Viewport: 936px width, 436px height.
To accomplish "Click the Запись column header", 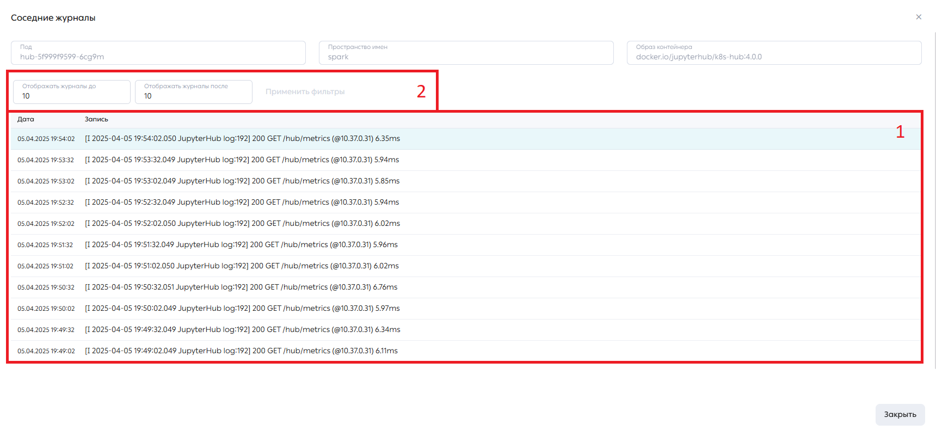I will click(96, 119).
